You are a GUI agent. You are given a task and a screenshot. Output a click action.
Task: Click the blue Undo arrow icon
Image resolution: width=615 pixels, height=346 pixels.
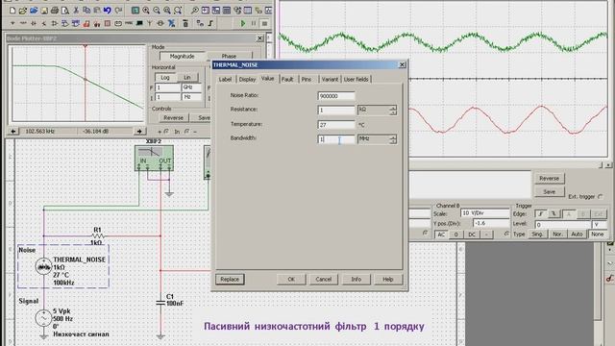pyautogui.click(x=107, y=11)
